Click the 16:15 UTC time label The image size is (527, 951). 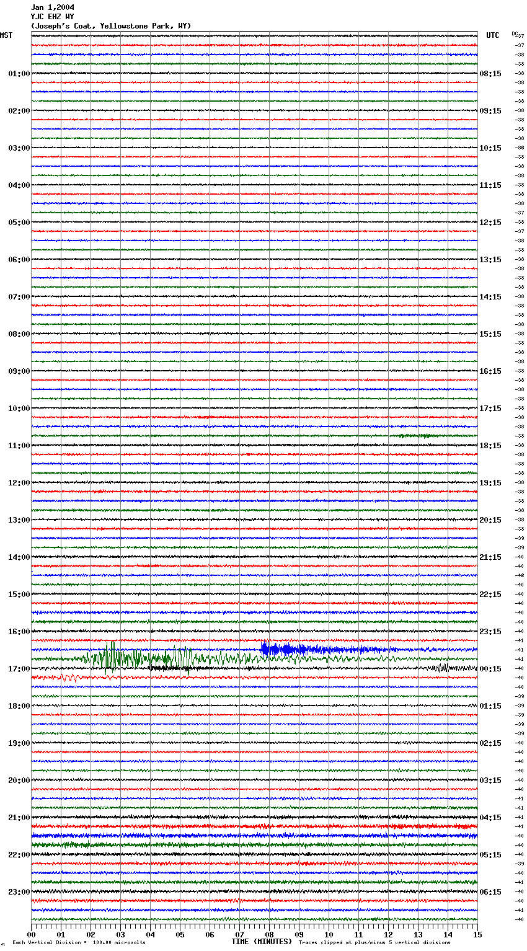point(490,371)
